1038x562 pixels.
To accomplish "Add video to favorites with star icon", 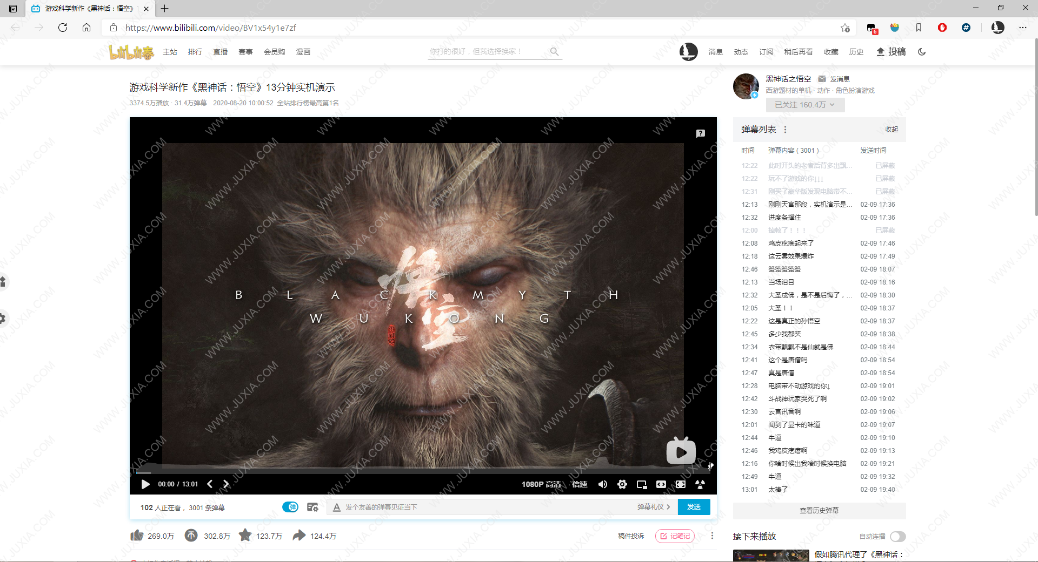I will [x=245, y=535].
